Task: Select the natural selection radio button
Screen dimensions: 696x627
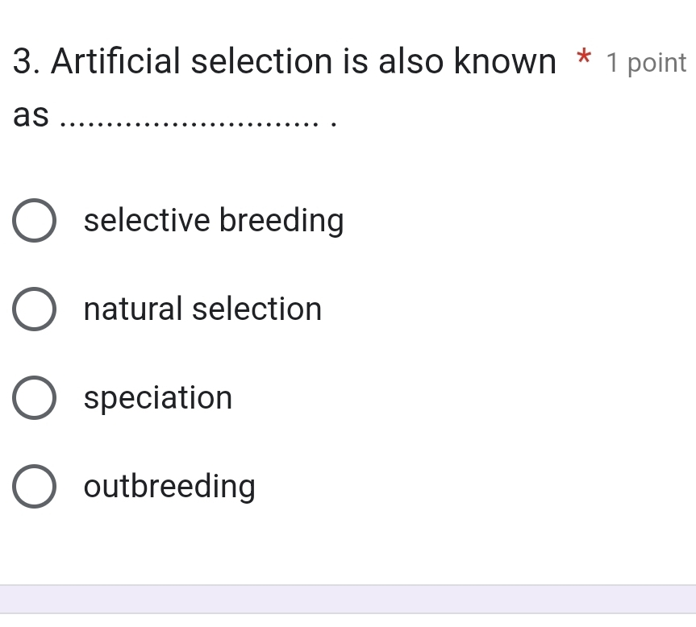Action: [34, 309]
